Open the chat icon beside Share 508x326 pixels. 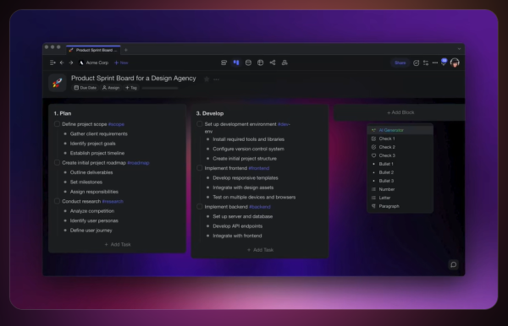pyautogui.click(x=416, y=63)
